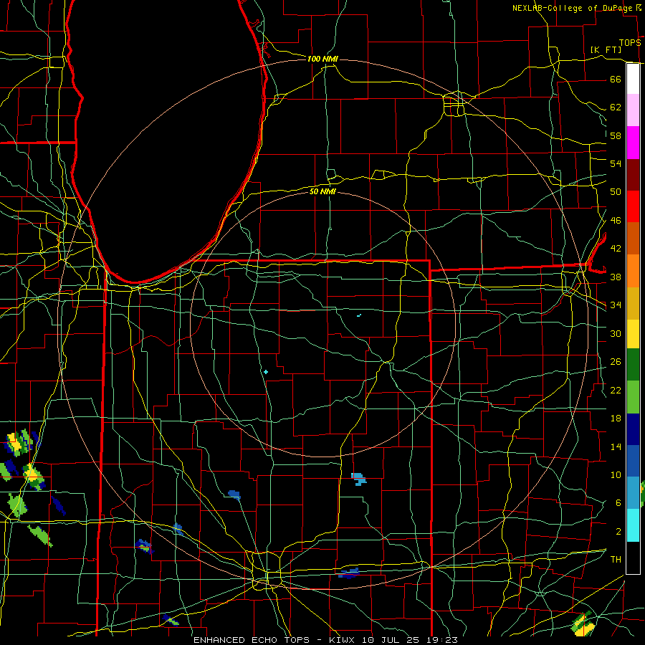Click the 18 legend value

coord(616,419)
